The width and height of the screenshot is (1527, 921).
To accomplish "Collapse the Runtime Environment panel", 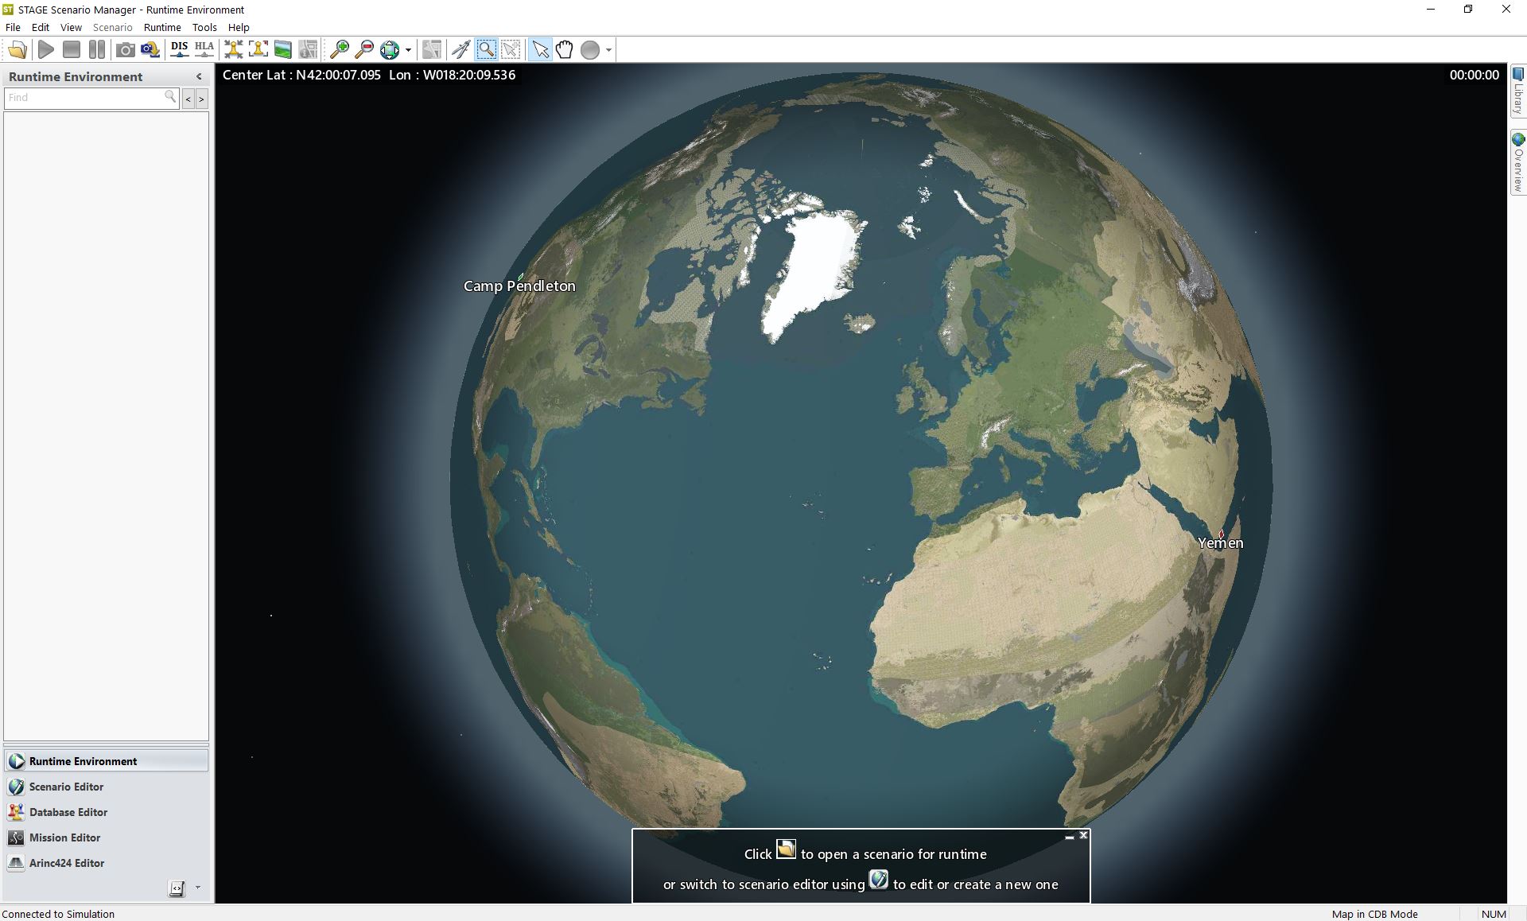I will (x=199, y=76).
